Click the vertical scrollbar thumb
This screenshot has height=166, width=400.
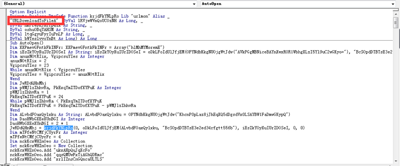click(x=396, y=23)
